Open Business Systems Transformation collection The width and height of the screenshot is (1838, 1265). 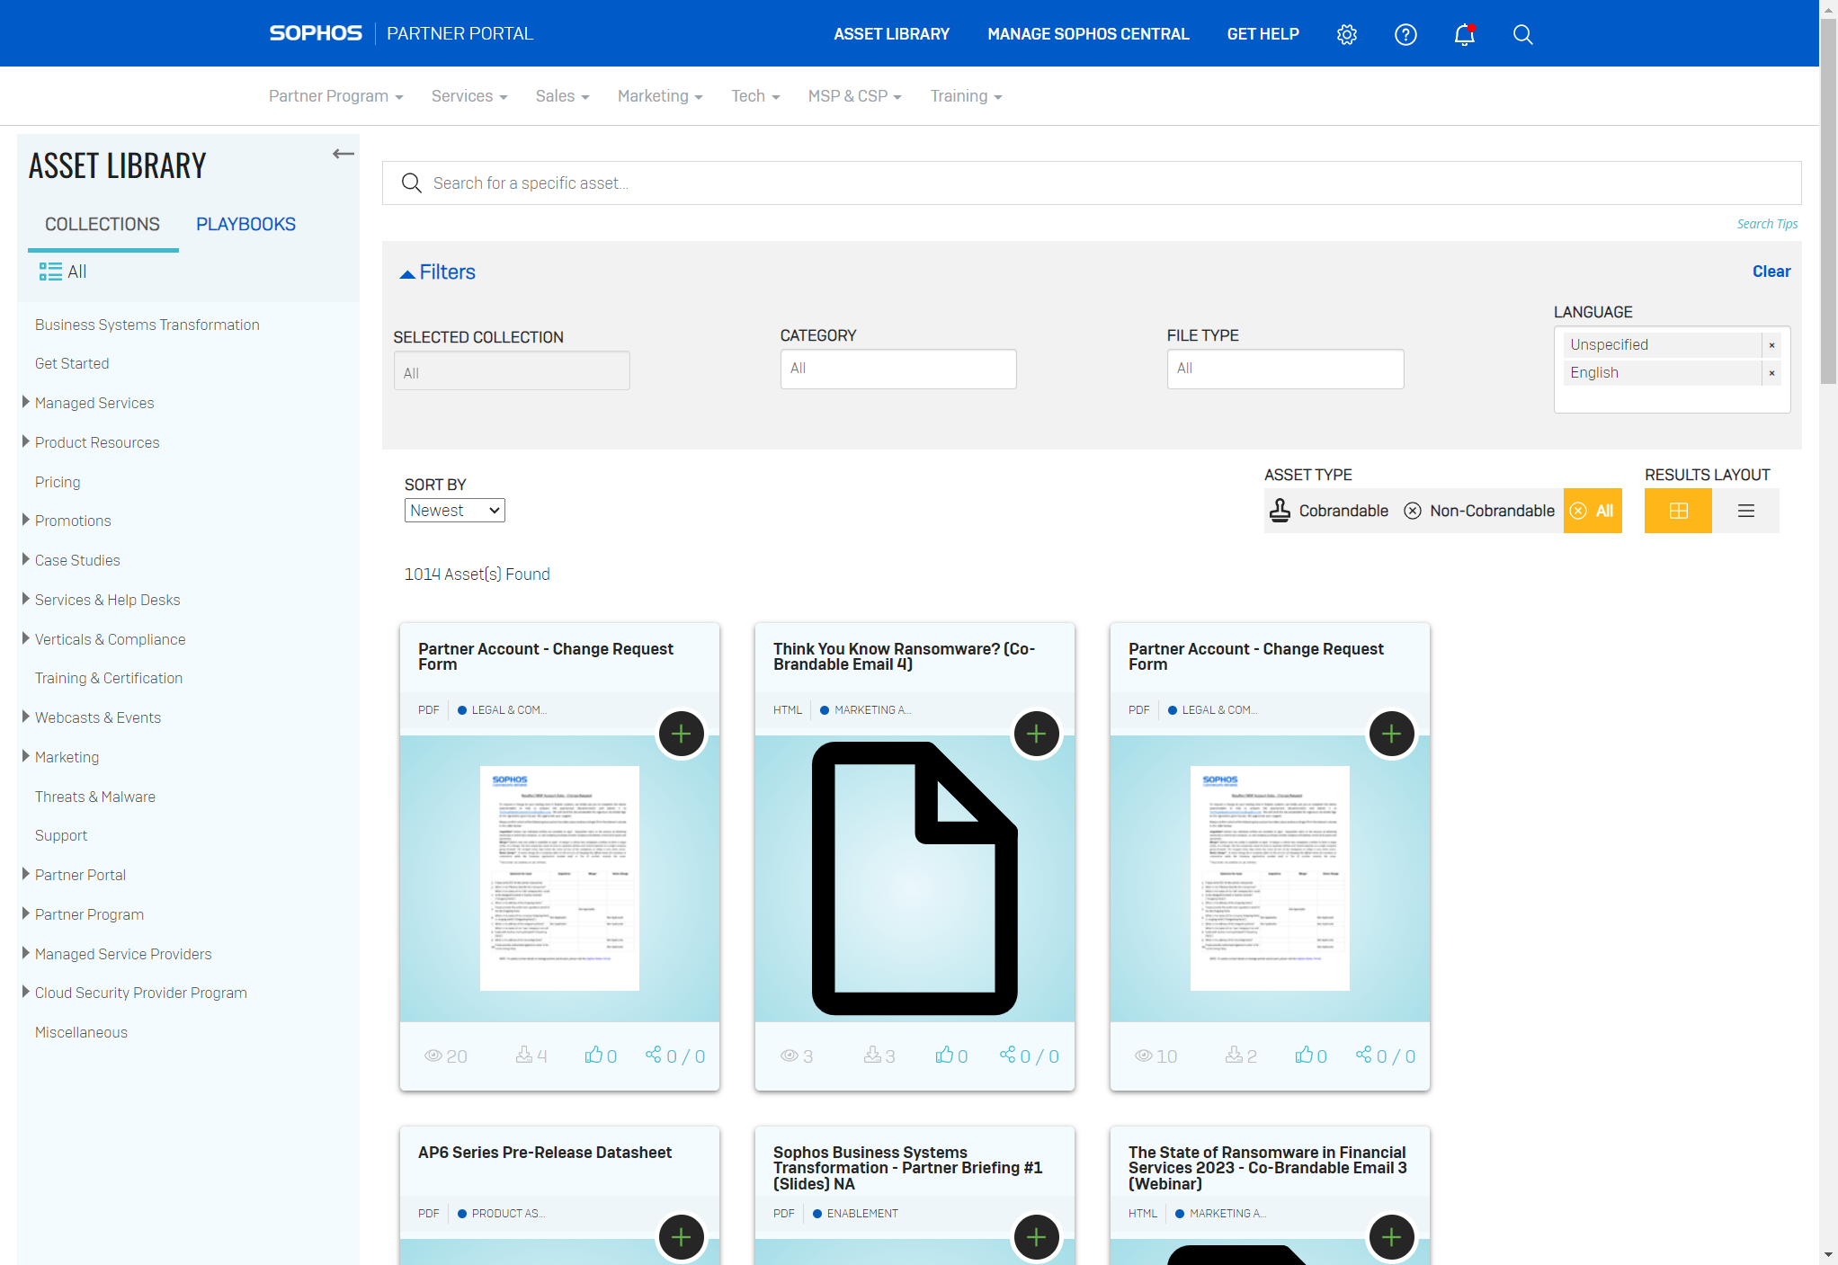(x=147, y=325)
